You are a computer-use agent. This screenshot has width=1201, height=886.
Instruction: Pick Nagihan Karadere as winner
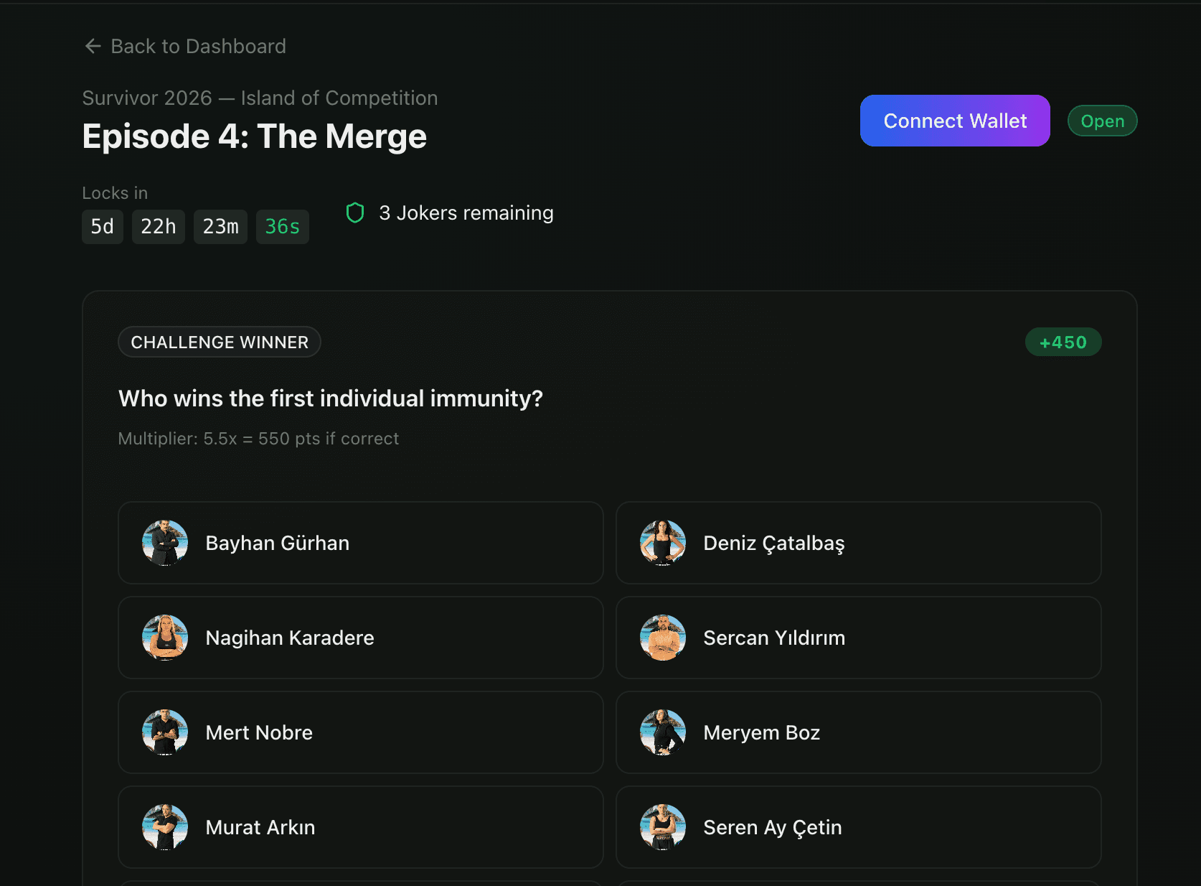(x=360, y=638)
